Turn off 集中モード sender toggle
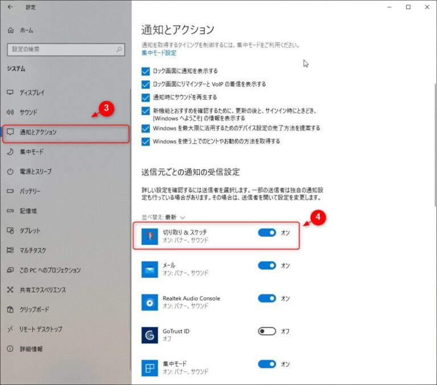The image size is (437, 385). coord(267,364)
